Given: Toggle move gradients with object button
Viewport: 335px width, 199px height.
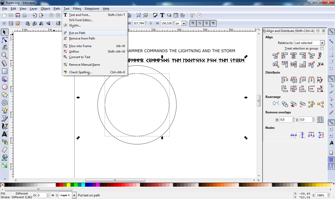Looking at the screenshot, I should point(206,23).
